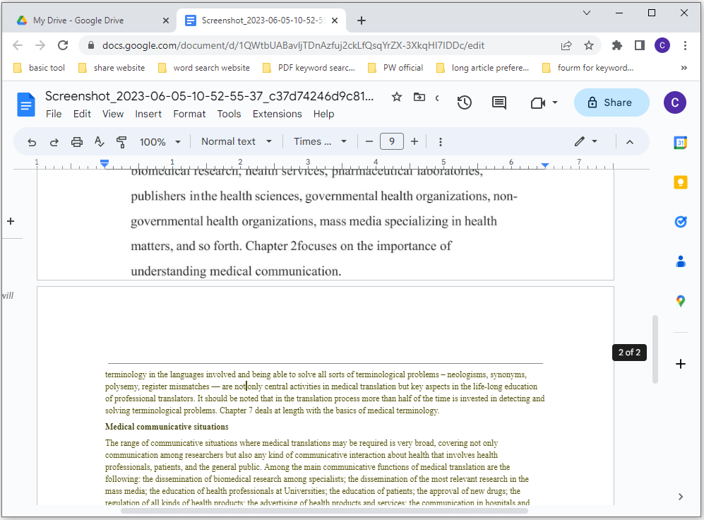Show more bookmarks chevron
The height and width of the screenshot is (520, 704).
[684, 68]
